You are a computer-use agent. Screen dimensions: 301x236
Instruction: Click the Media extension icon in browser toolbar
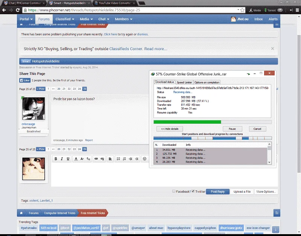[255, 10]
